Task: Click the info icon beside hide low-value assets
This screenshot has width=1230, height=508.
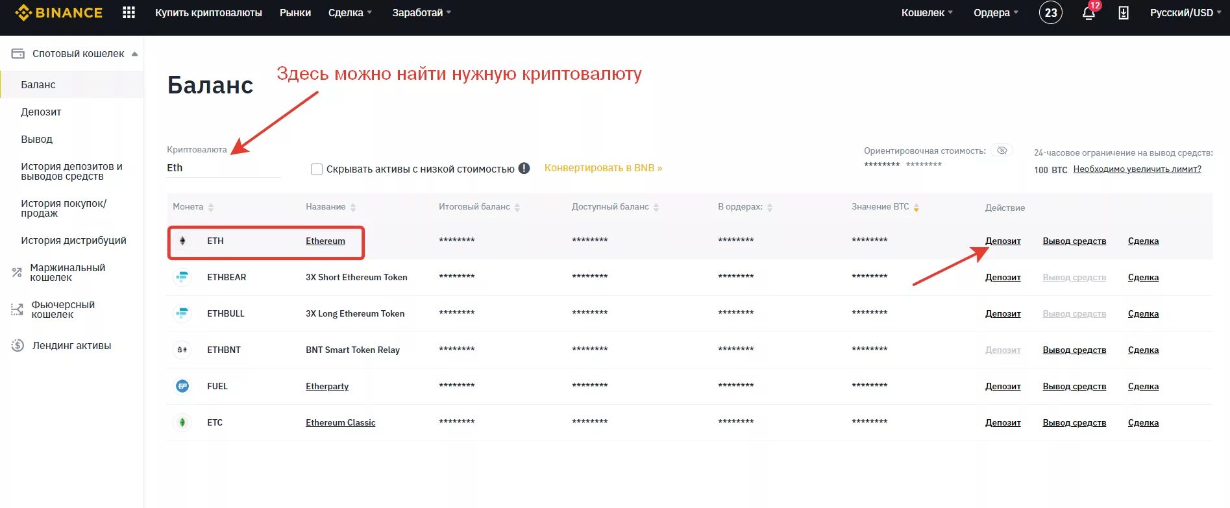Action: click(x=524, y=169)
